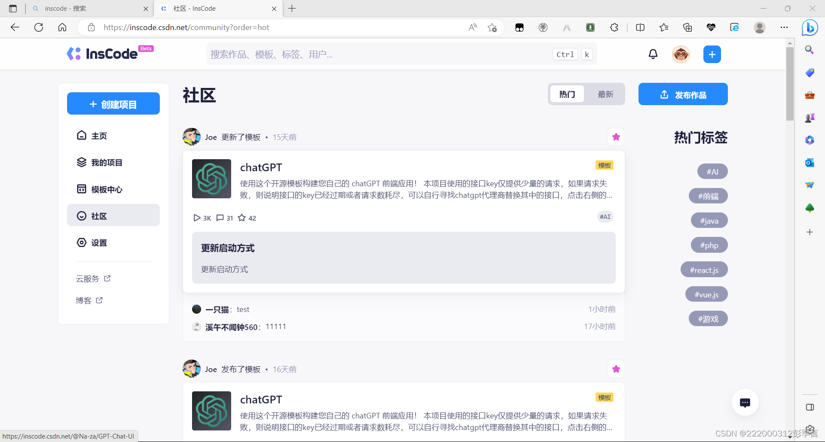825x442 pixels.
Task: Open the chat support bubble
Action: pyautogui.click(x=745, y=403)
